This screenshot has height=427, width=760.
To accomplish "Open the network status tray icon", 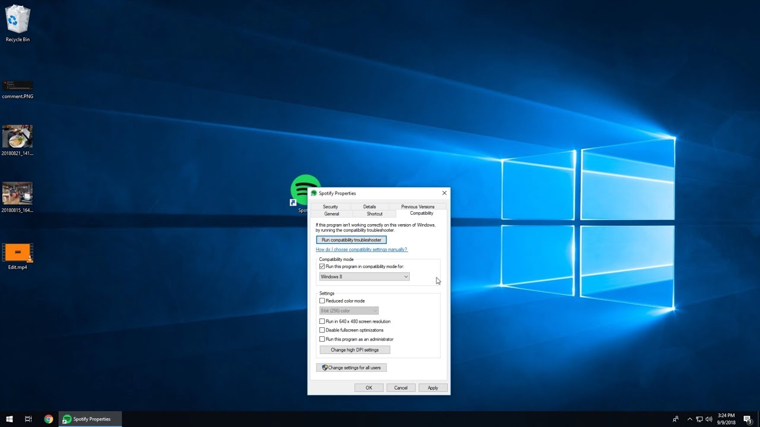I will click(699, 419).
